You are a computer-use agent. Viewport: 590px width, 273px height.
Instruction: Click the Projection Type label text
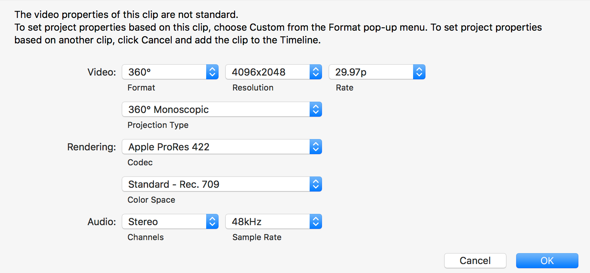tap(158, 125)
